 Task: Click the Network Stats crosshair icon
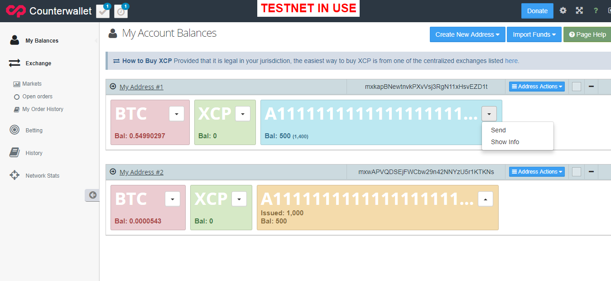(14, 175)
